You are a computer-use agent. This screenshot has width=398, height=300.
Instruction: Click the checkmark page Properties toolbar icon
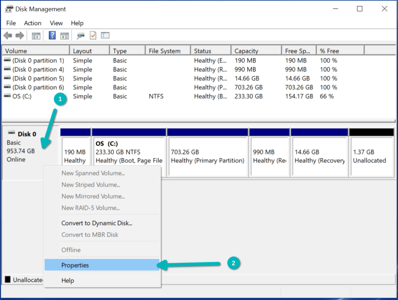(93, 36)
